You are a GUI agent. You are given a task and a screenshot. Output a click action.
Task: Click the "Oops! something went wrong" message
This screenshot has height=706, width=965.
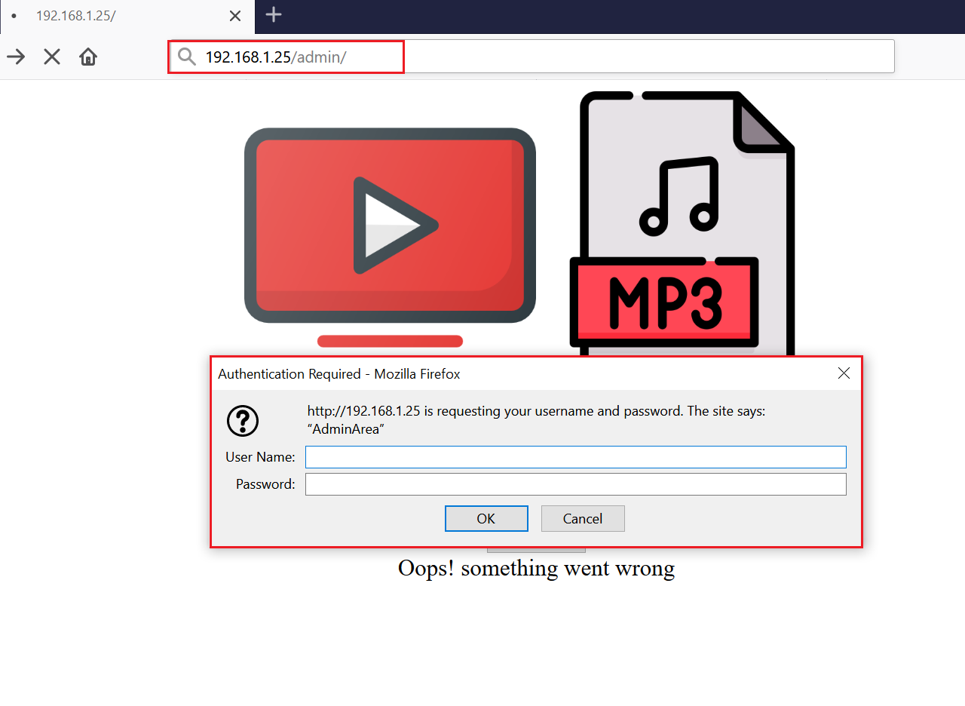[x=536, y=568]
